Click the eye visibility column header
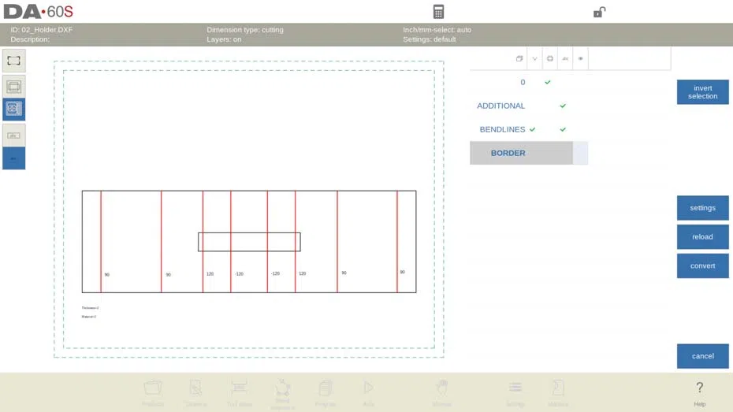 coord(581,58)
